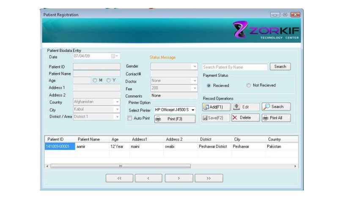Click the District column header

click(x=214, y=139)
